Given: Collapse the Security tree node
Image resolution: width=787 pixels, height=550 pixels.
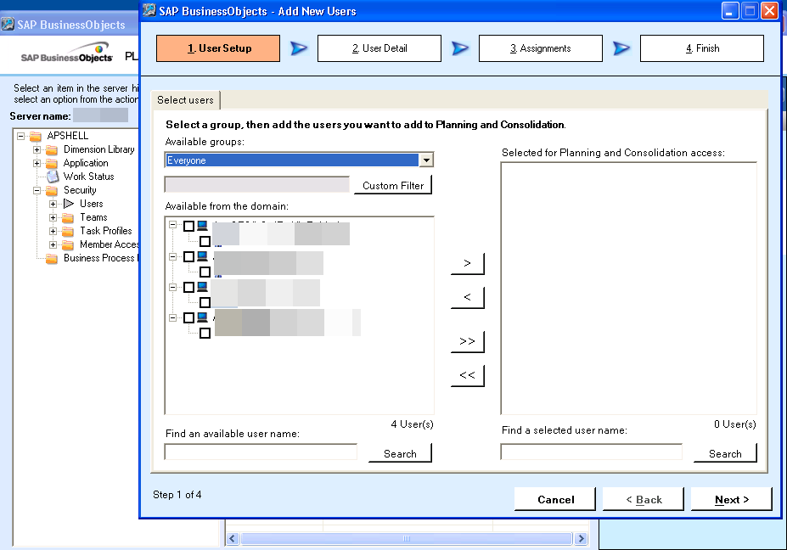Looking at the screenshot, I should [37, 190].
